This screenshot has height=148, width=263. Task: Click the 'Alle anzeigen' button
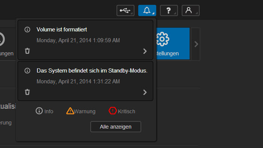116,127
